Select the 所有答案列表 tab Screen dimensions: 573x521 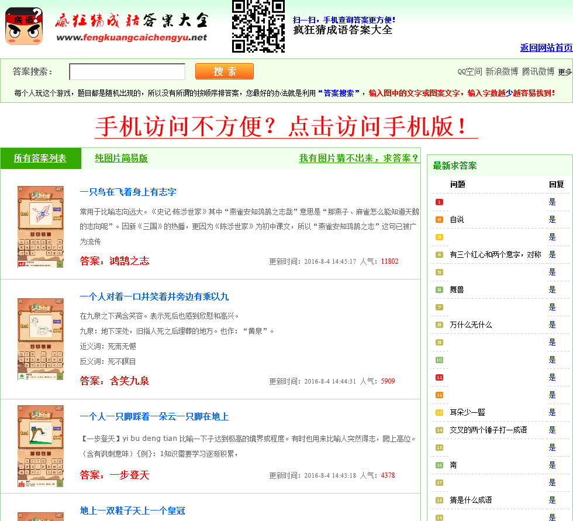pos(40,158)
